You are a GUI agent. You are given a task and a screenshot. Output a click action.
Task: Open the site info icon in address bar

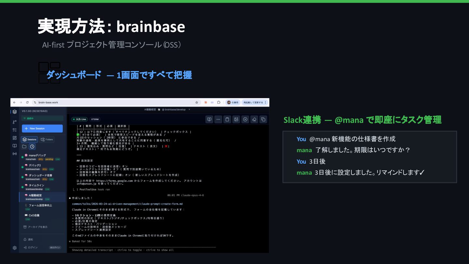[x=35, y=102]
